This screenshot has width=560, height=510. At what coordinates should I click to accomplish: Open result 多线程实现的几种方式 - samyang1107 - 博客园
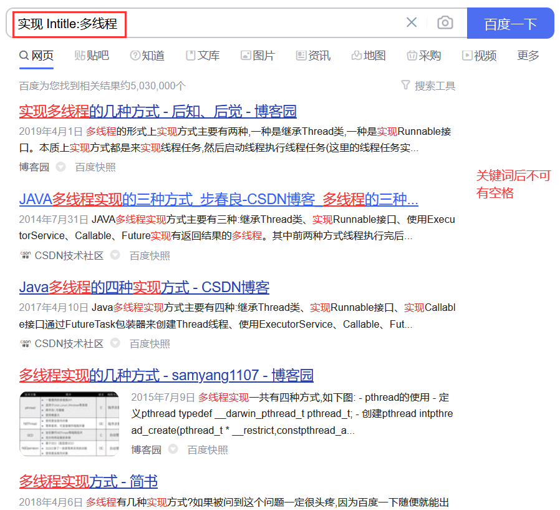pos(166,375)
